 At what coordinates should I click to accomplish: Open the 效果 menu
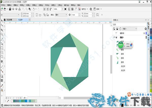33,5
